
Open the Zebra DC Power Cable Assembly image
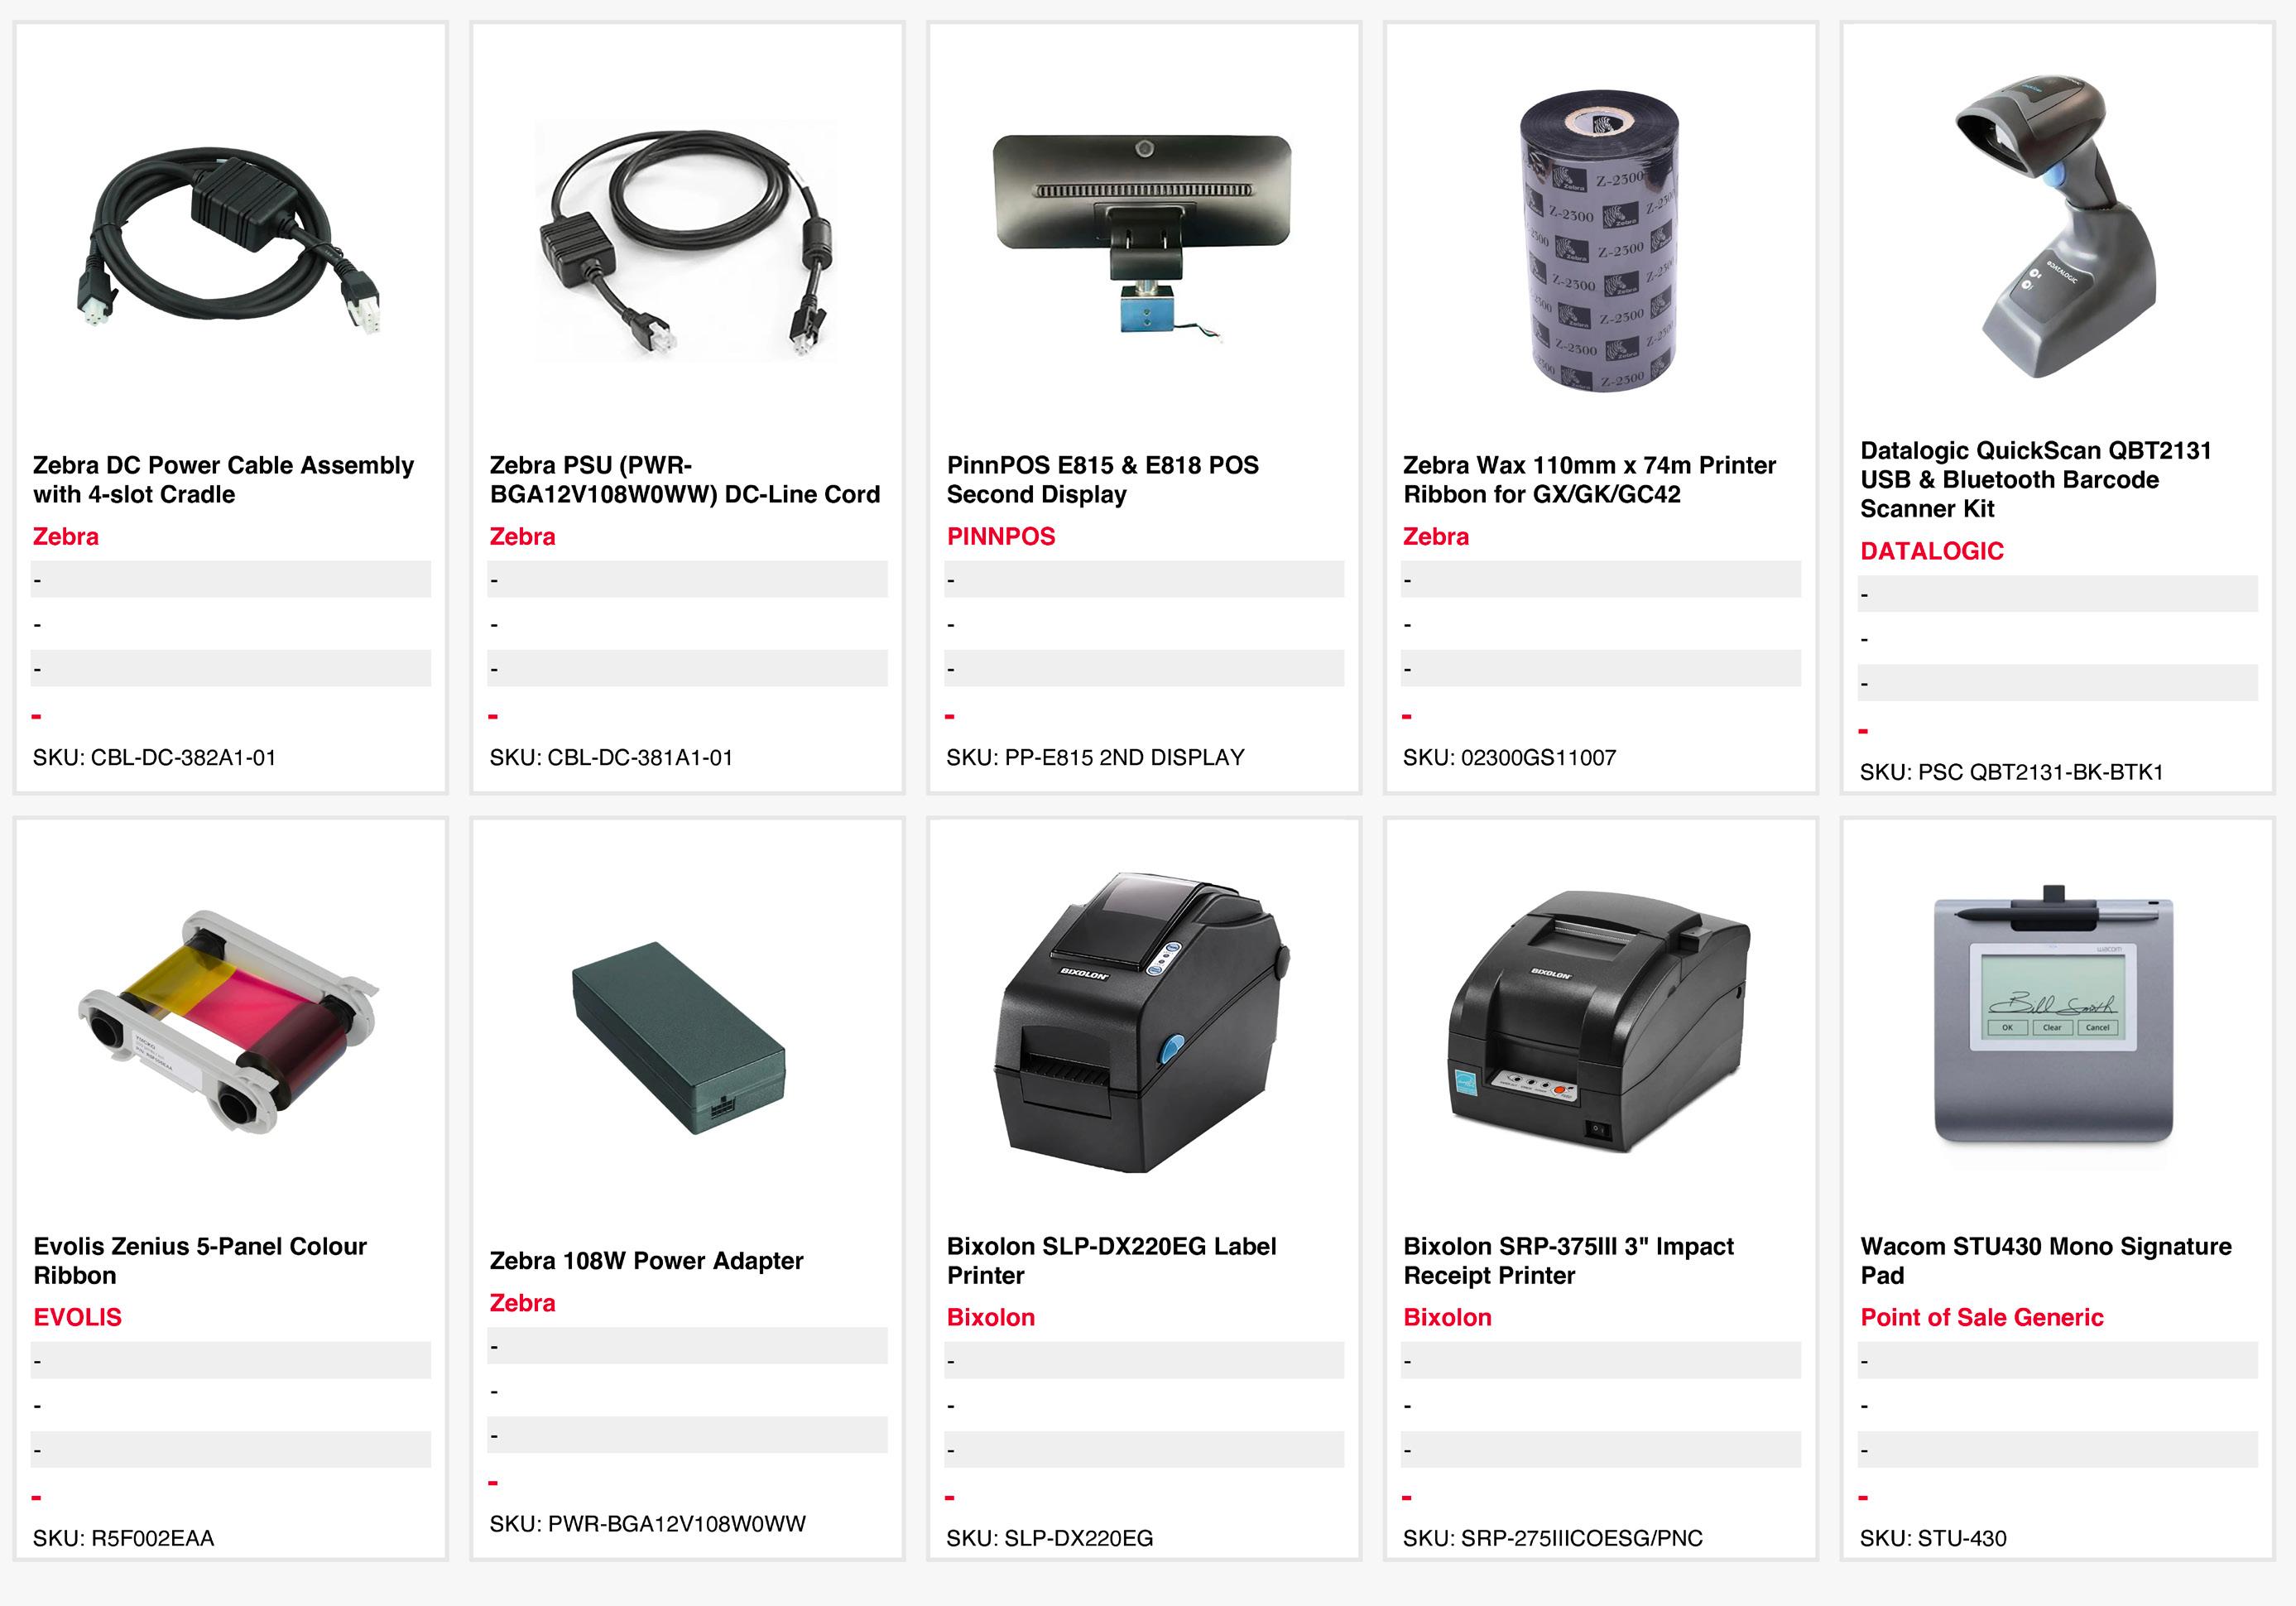click(x=231, y=241)
